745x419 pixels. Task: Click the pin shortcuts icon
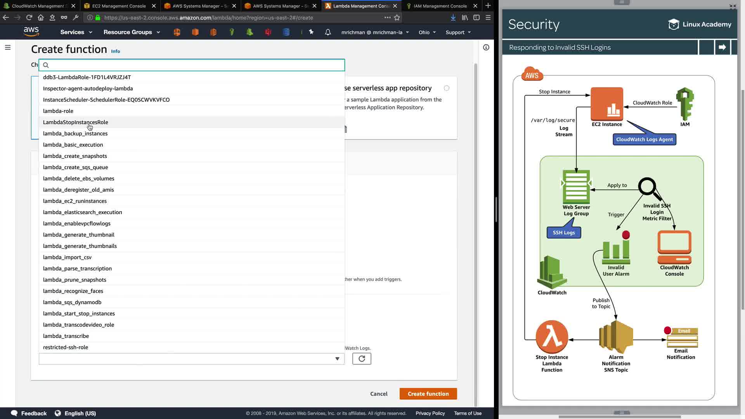[x=311, y=32]
